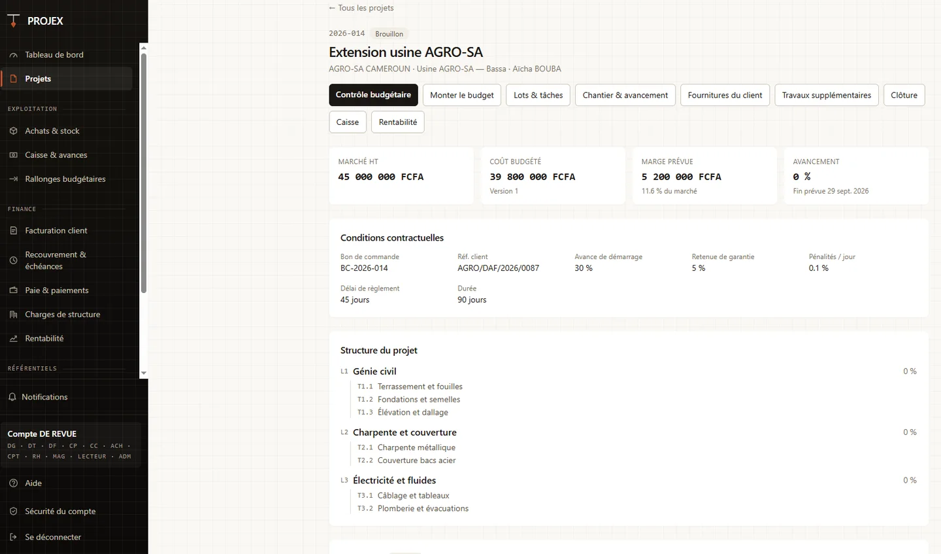The height and width of the screenshot is (554, 941).
Task: Click Rallonges budgétaires arrow icon
Action: [13, 179]
